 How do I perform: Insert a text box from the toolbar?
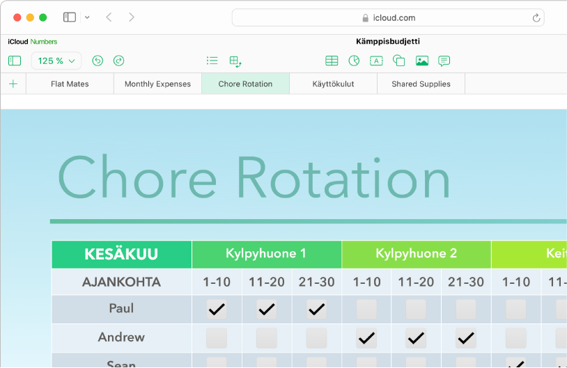coord(376,61)
